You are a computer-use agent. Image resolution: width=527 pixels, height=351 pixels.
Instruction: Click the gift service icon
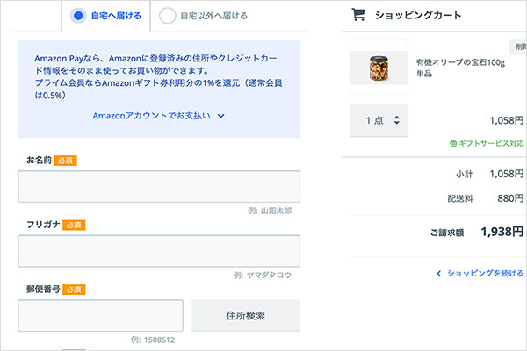[x=453, y=143]
